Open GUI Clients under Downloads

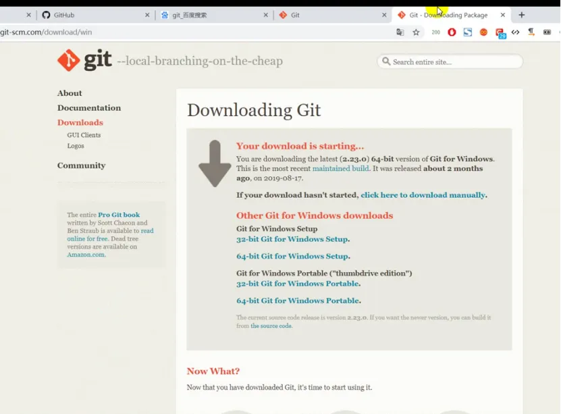[x=84, y=135]
